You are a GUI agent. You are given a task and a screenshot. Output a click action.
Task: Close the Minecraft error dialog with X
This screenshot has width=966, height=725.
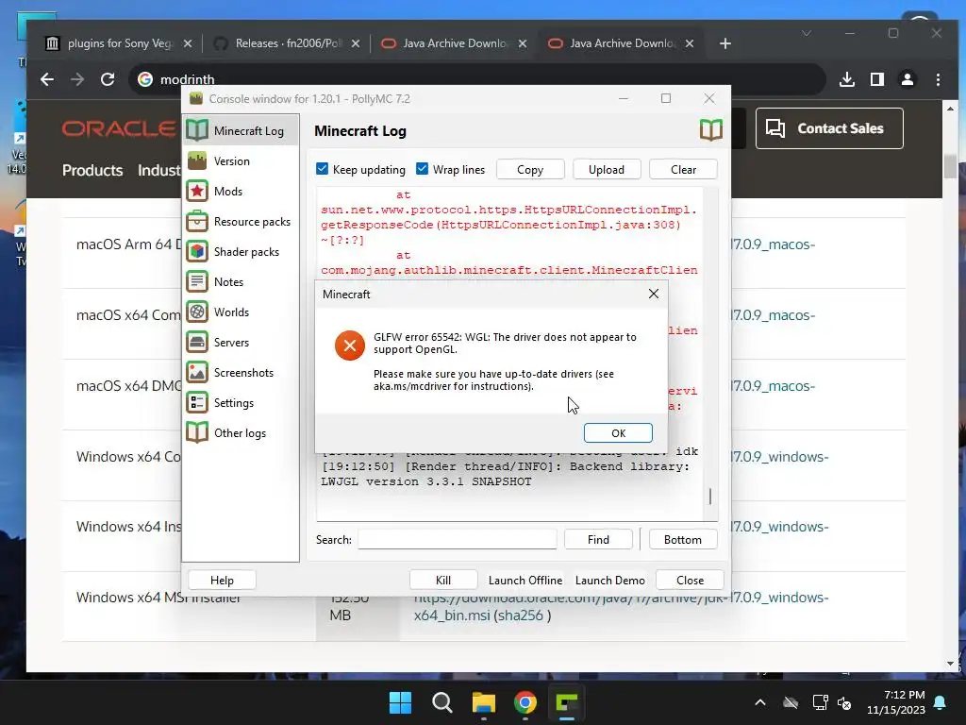[654, 295]
